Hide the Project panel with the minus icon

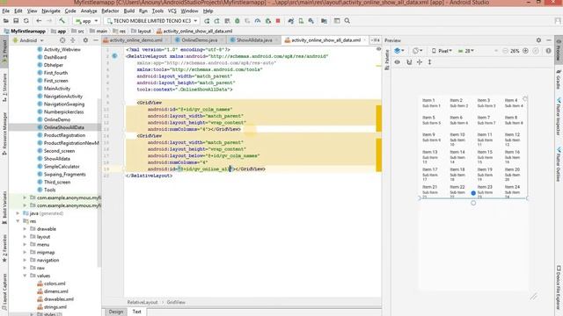click(x=96, y=40)
